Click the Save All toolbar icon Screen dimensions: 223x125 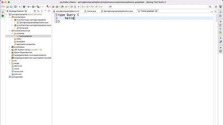(x=11, y=7)
